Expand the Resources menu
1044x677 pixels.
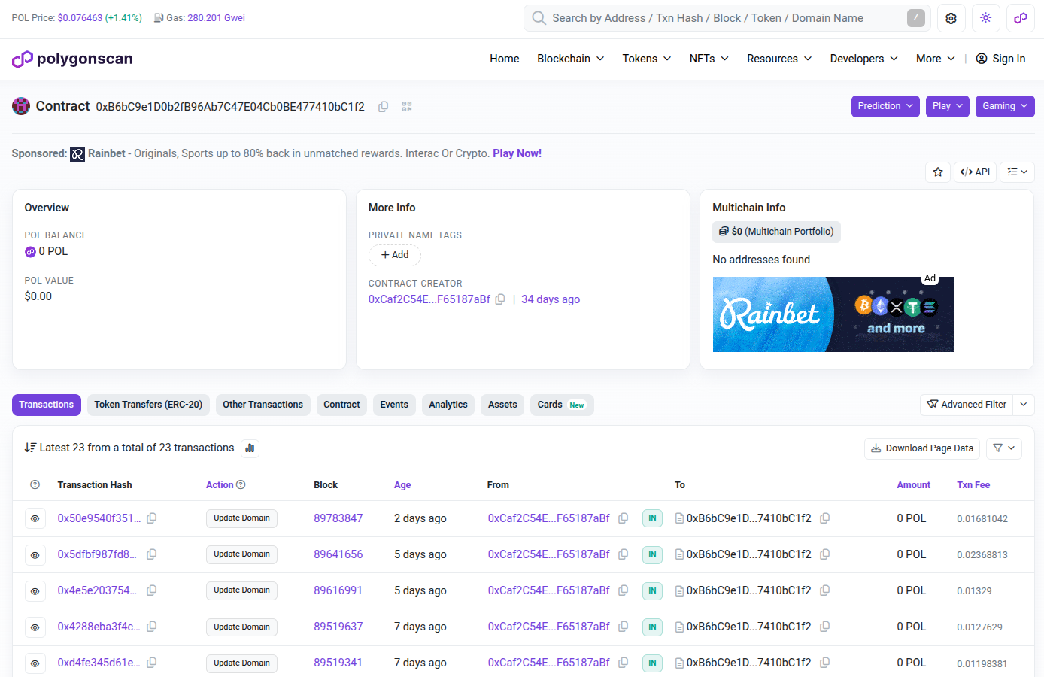(x=779, y=59)
